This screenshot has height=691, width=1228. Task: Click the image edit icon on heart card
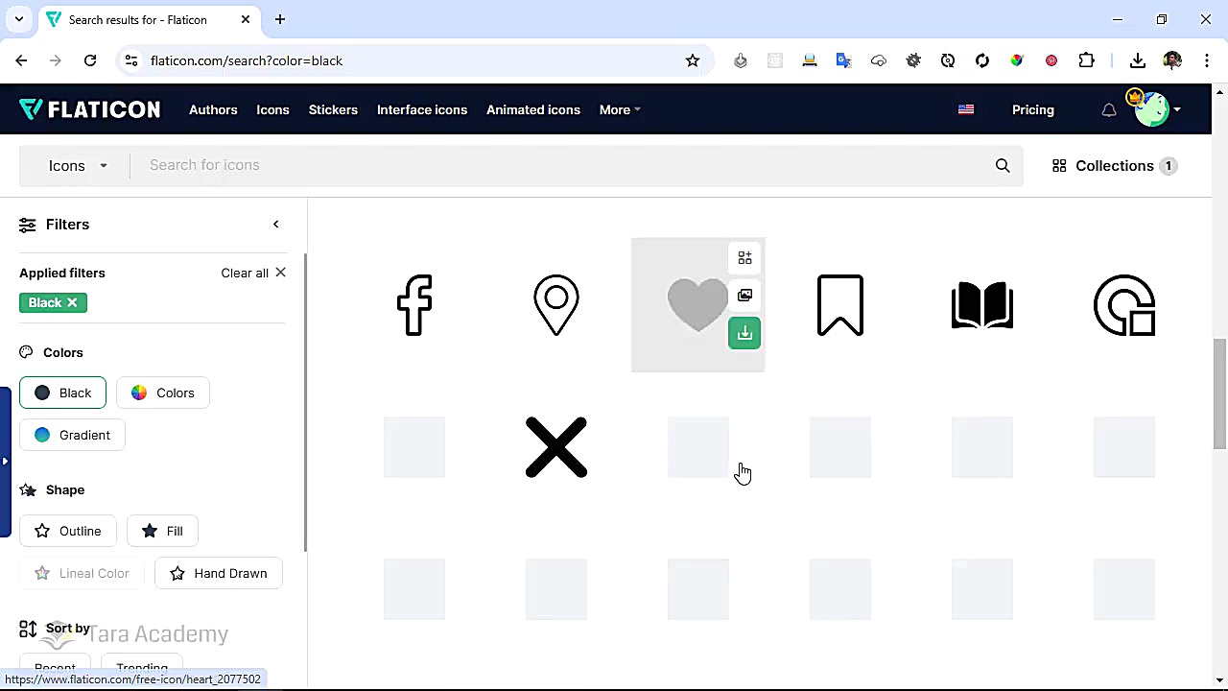pos(744,296)
